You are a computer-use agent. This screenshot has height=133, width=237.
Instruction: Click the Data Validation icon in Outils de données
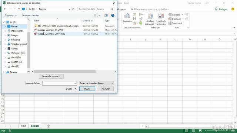(134, 23)
